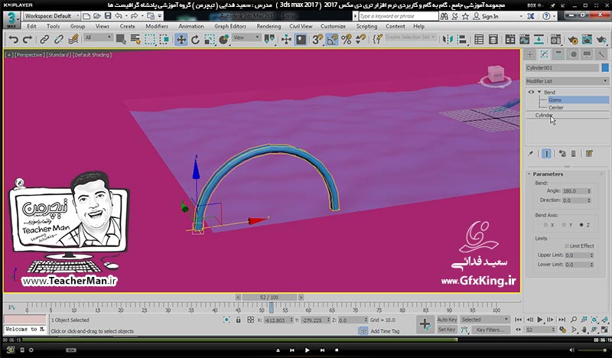The height and width of the screenshot is (358, 612).
Task: Toggle Angle Snap button
Action: click(x=332, y=40)
